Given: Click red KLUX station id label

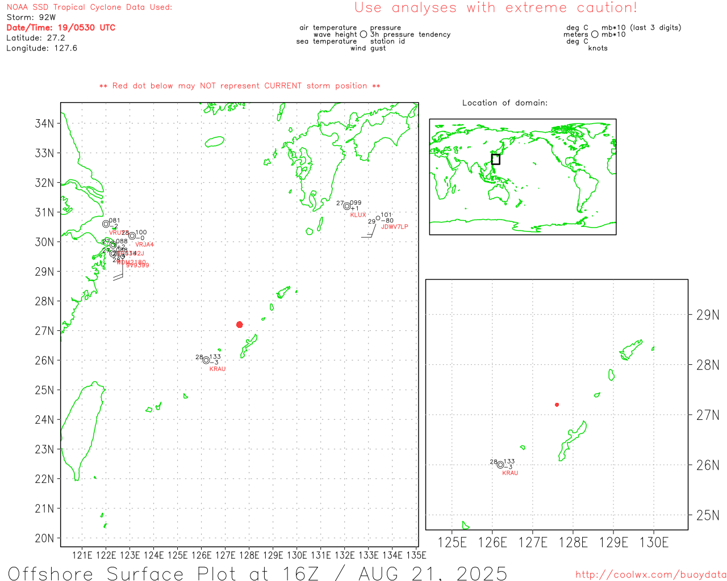Looking at the screenshot, I should click(x=358, y=215).
